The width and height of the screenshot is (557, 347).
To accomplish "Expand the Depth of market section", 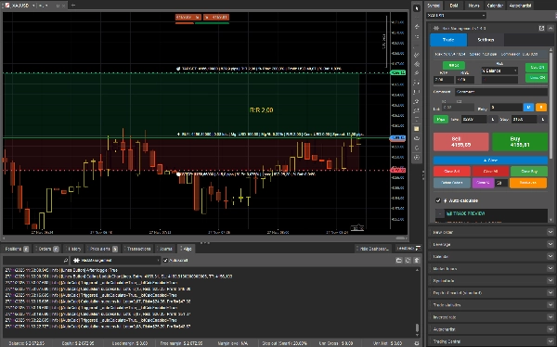I will click(x=492, y=292).
